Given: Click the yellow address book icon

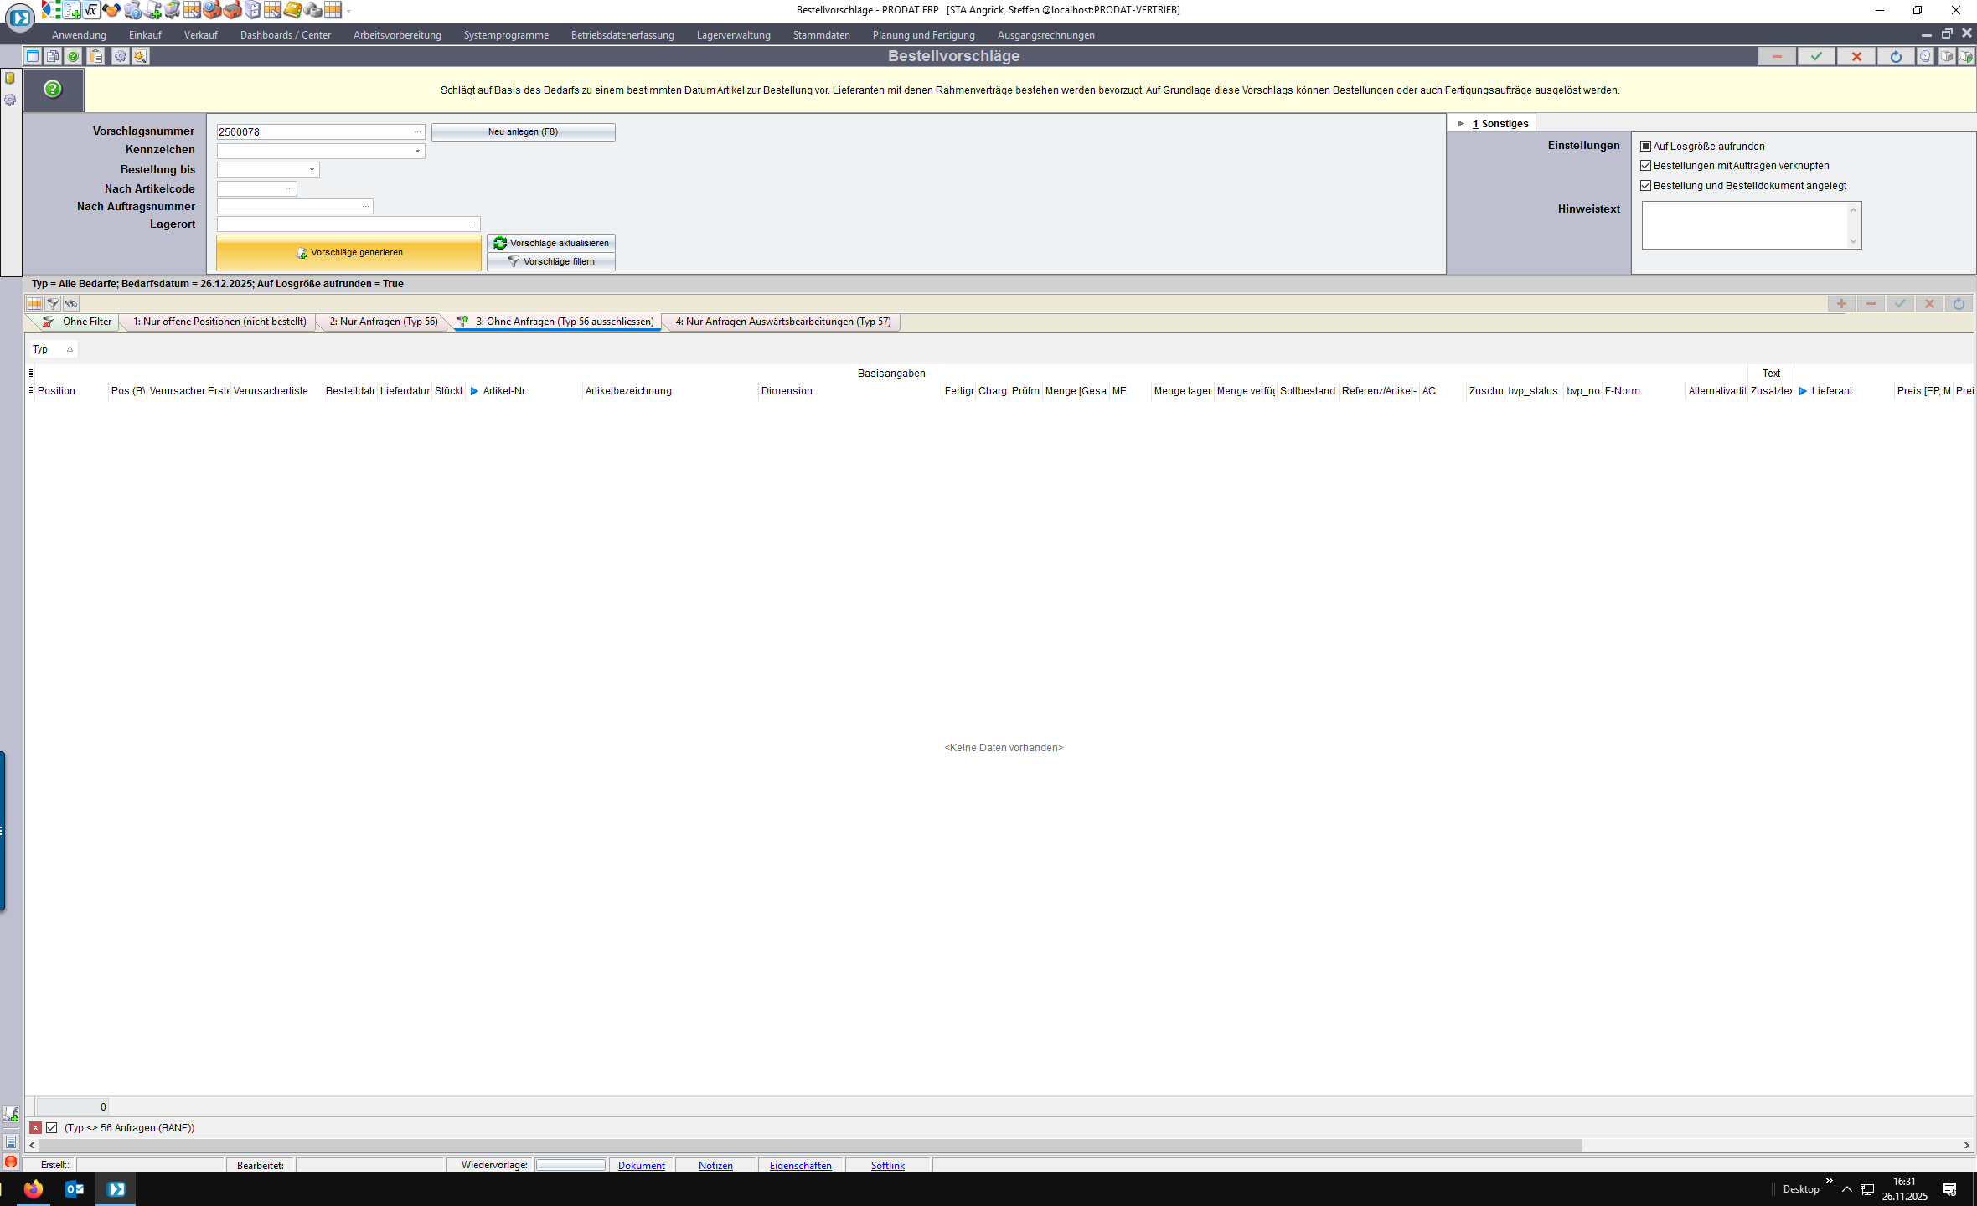Looking at the screenshot, I should click(292, 10).
